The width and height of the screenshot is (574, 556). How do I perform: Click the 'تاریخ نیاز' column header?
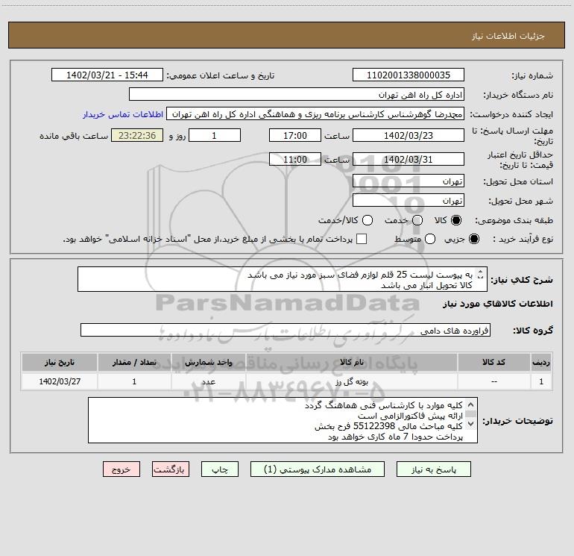click(x=60, y=362)
